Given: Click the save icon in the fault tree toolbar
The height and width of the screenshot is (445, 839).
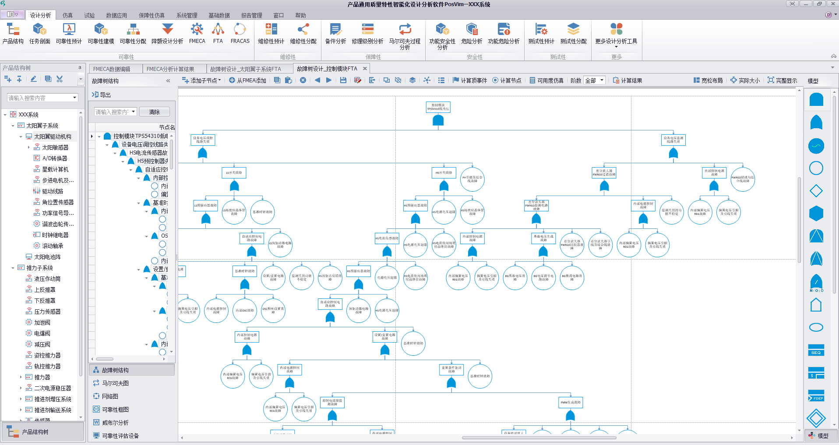Looking at the screenshot, I should pyautogui.click(x=343, y=81).
